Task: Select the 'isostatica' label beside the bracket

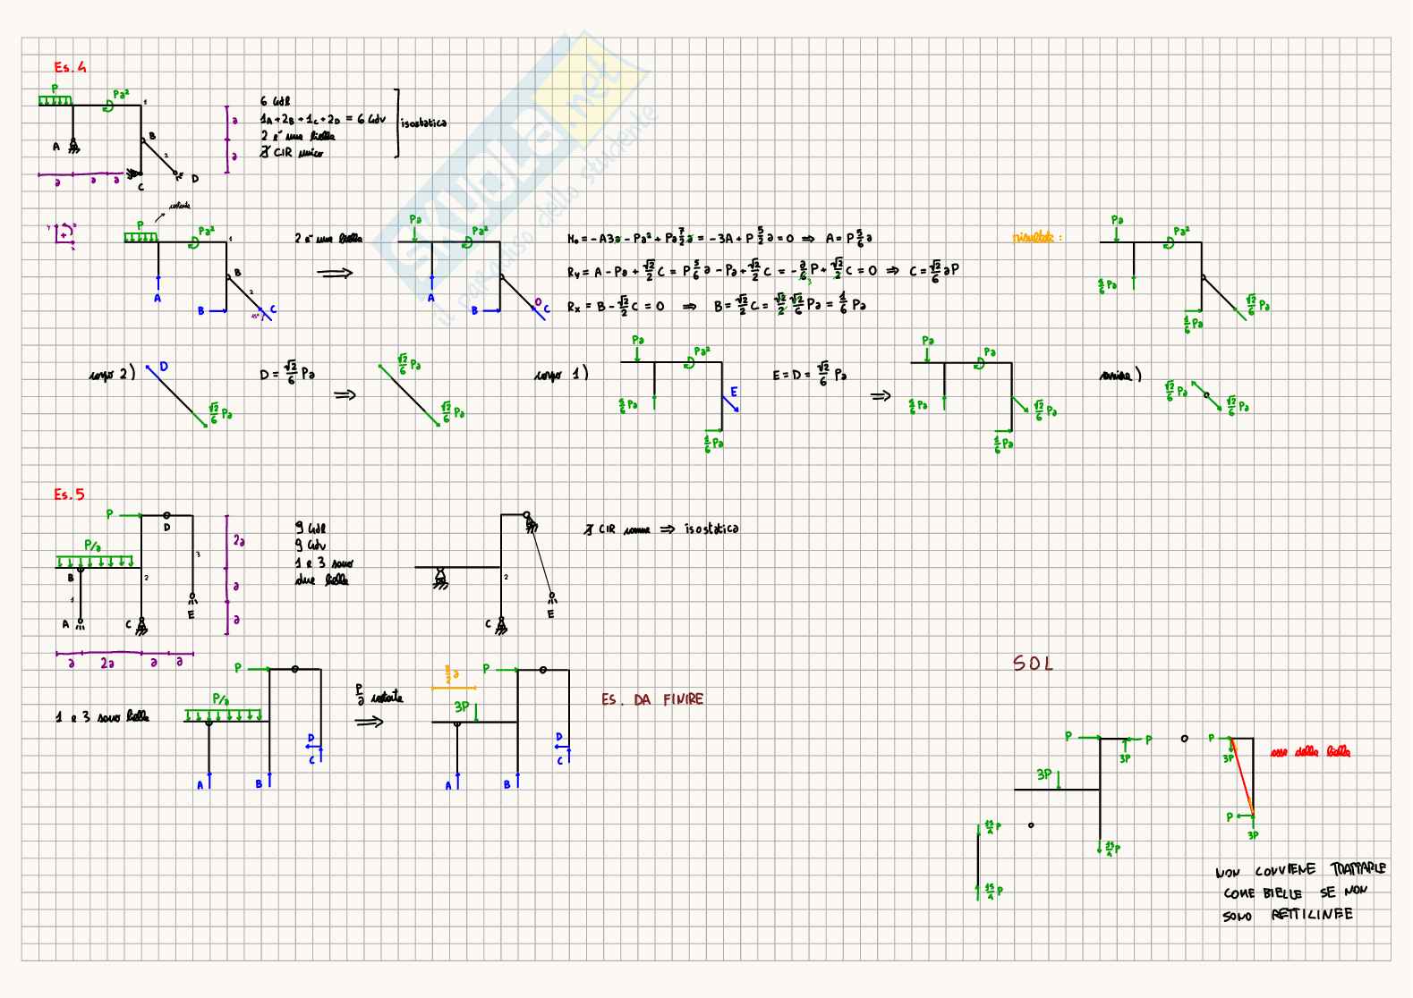Action: click(x=423, y=123)
